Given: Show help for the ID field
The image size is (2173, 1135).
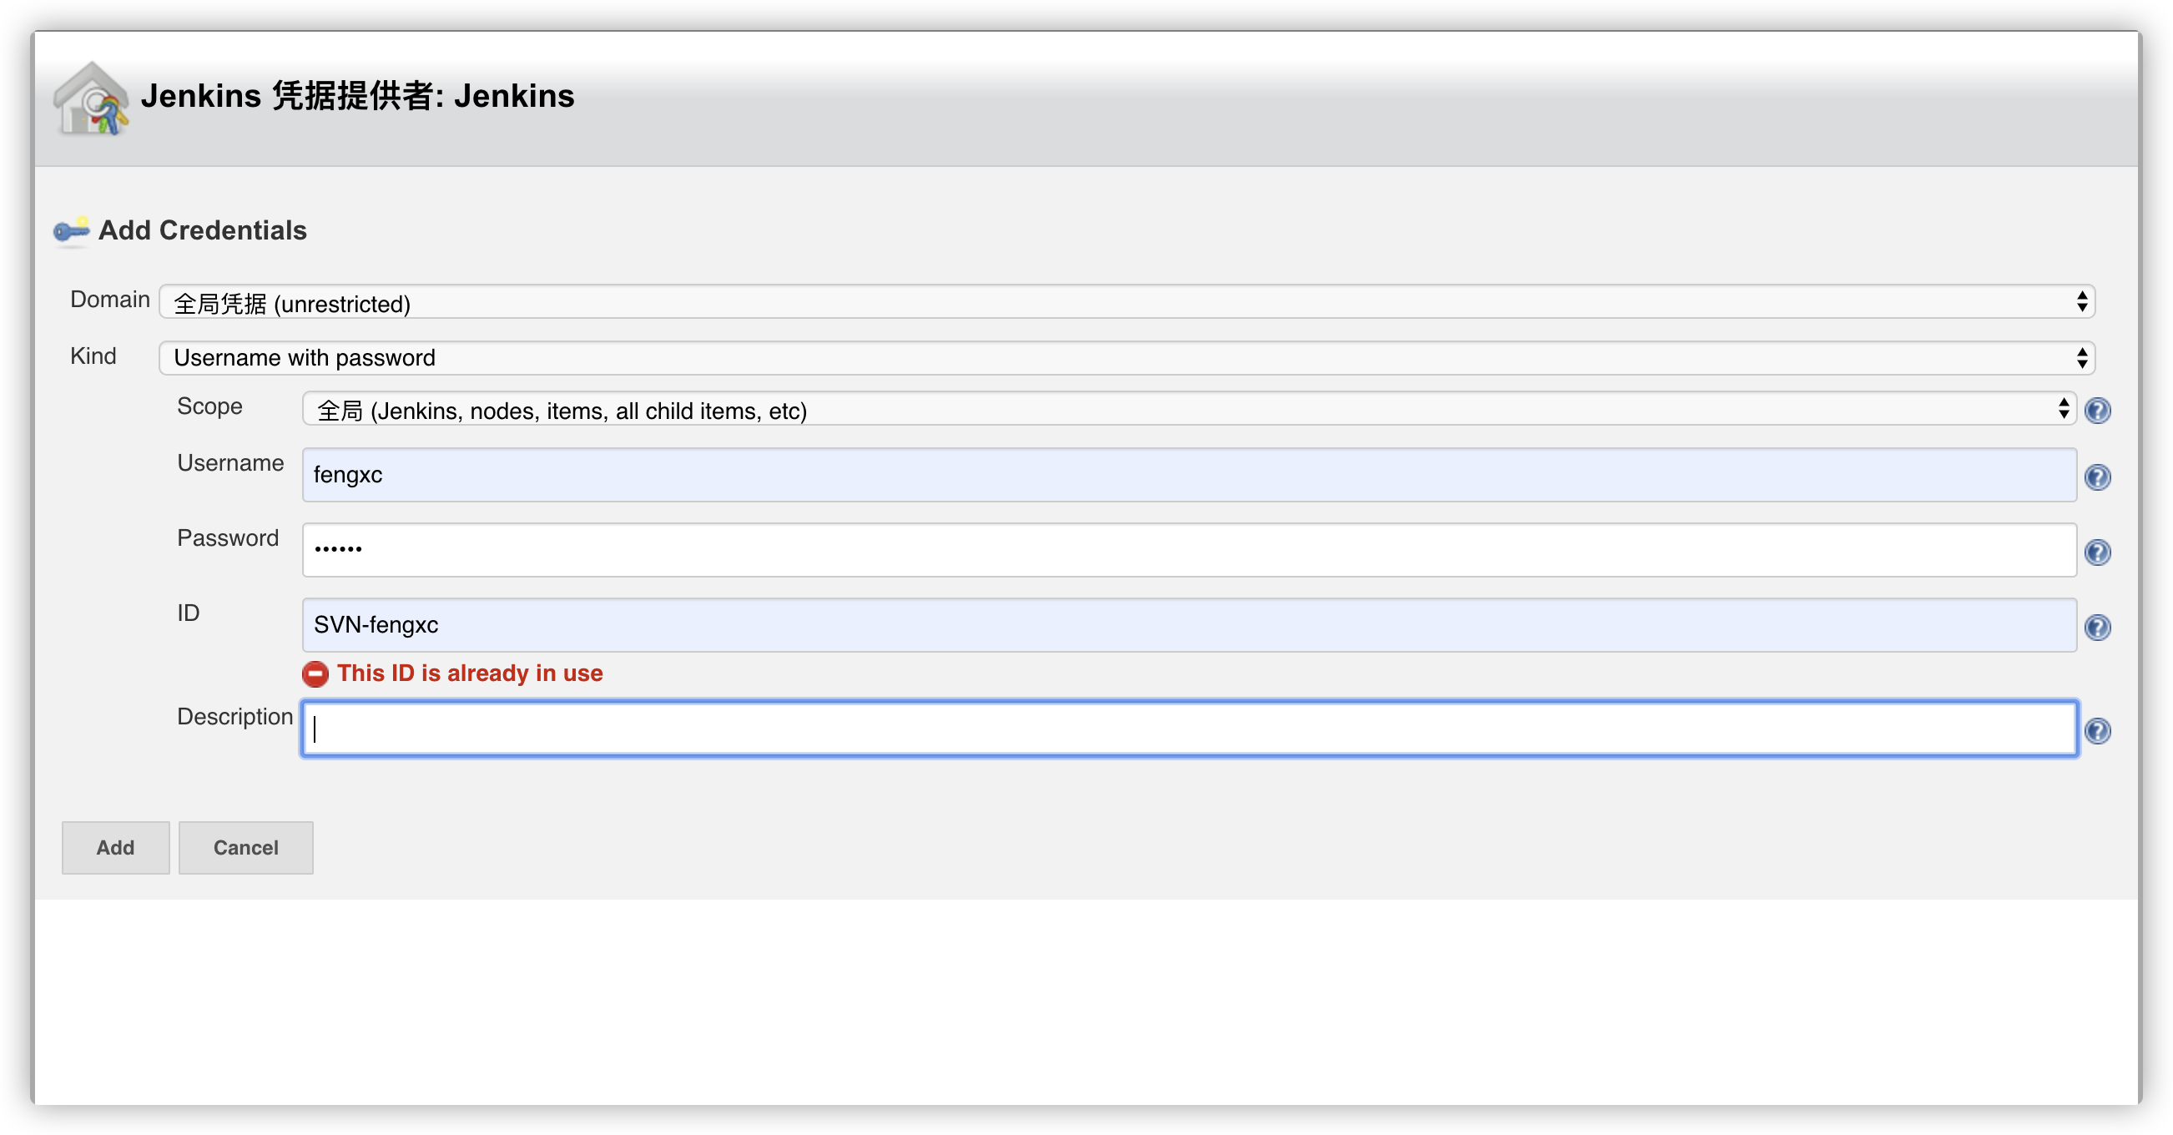Looking at the screenshot, I should 2097,627.
